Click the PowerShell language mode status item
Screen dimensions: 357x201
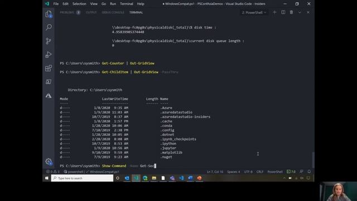[x=275, y=171]
